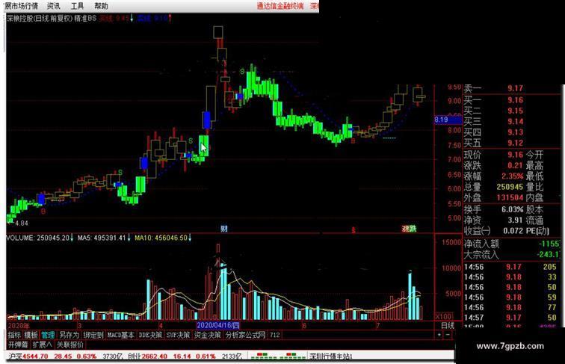
Task: Click the 涨跌 marker on chart
Action: tap(410, 229)
